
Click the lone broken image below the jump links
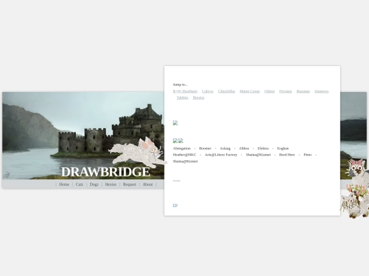[x=176, y=123]
